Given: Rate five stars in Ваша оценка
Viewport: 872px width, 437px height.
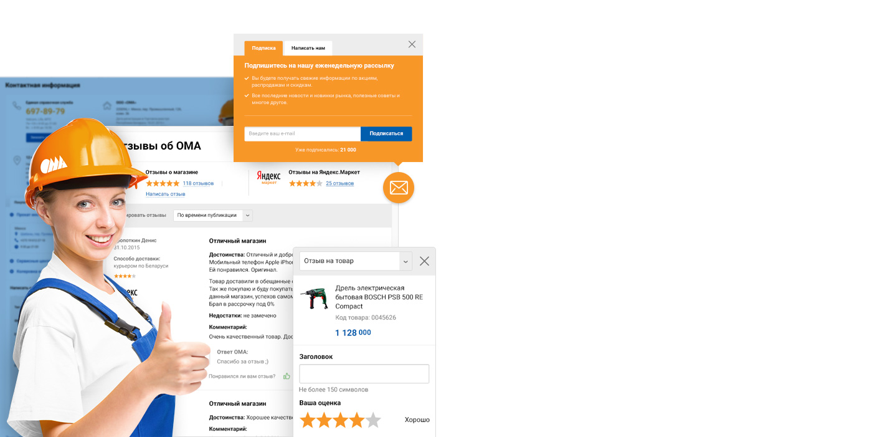Looking at the screenshot, I should (x=372, y=420).
